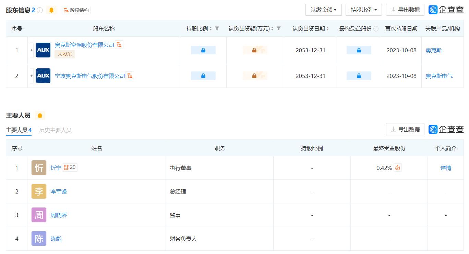Unlock 最终受益股份 for 宁波奥克斯电气 row
This screenshot has height=254, width=469.
(359, 76)
